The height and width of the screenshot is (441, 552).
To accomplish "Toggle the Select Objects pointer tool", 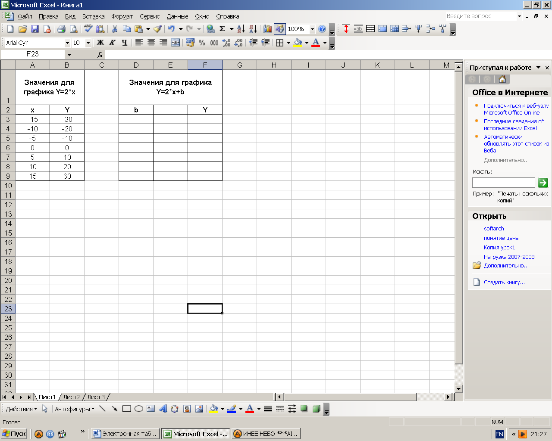I will [x=45, y=409].
